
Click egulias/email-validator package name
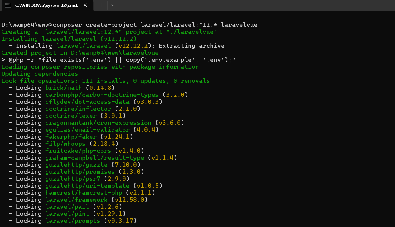tap(87, 130)
